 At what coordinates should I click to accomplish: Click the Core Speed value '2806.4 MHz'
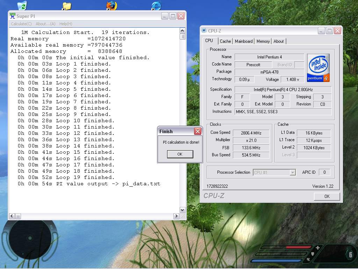[x=251, y=133]
